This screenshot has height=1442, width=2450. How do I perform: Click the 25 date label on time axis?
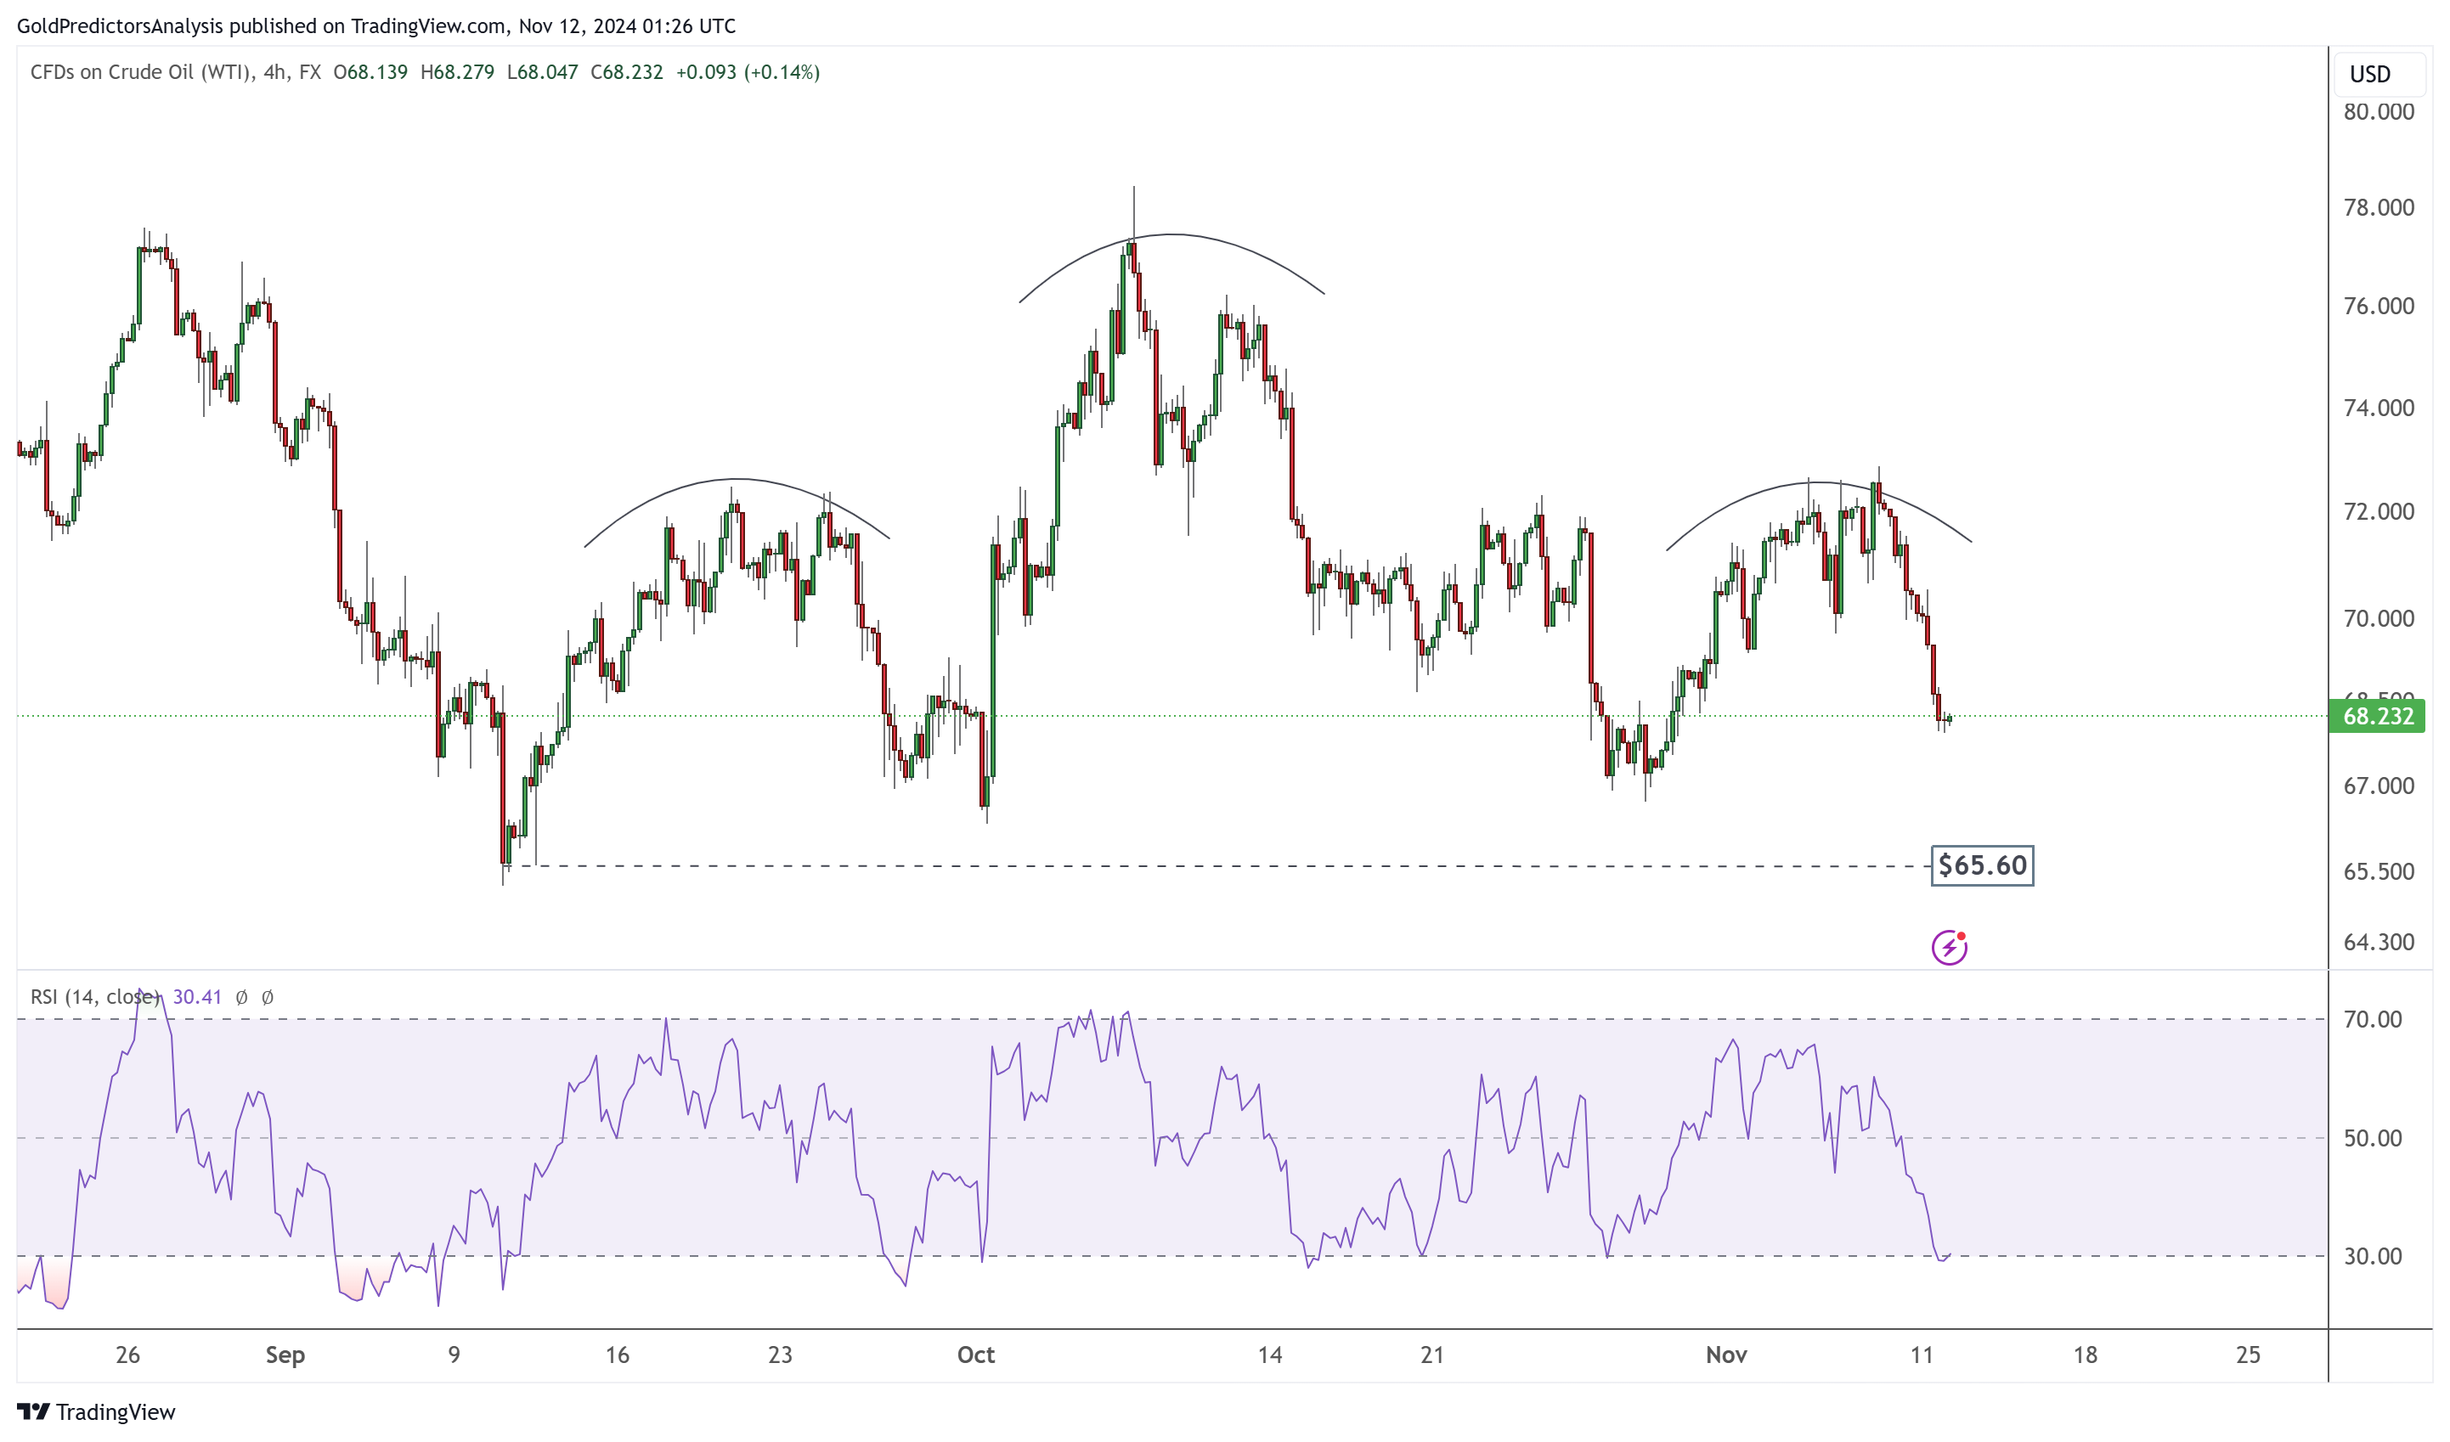(2248, 1355)
